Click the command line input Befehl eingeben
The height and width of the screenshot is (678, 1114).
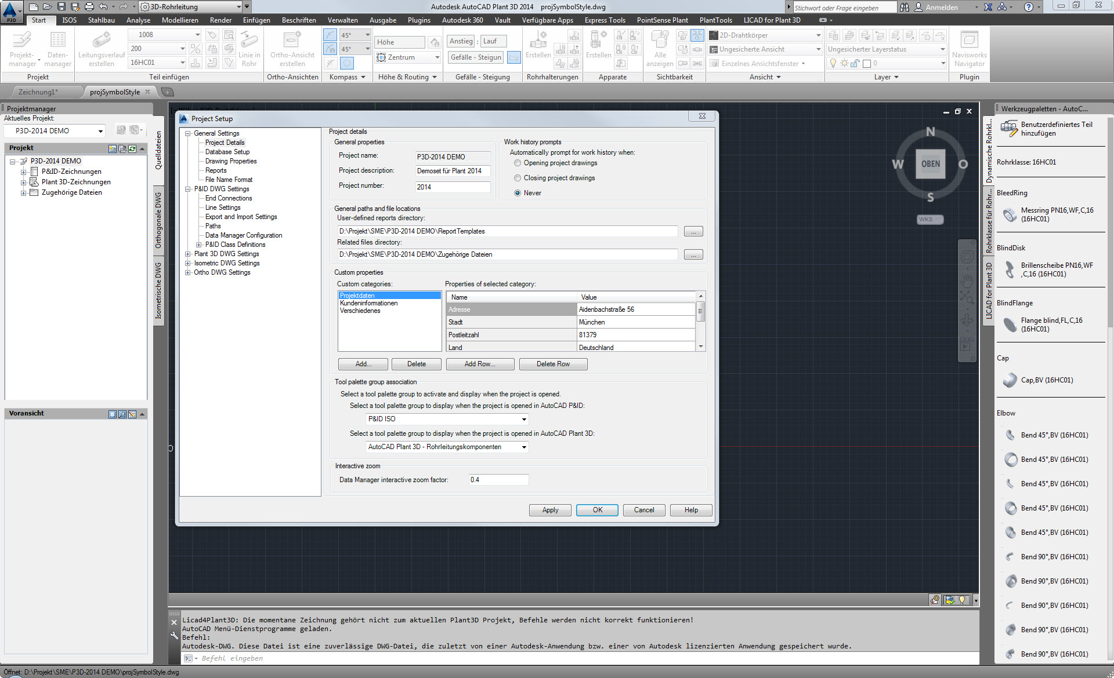click(x=580, y=659)
